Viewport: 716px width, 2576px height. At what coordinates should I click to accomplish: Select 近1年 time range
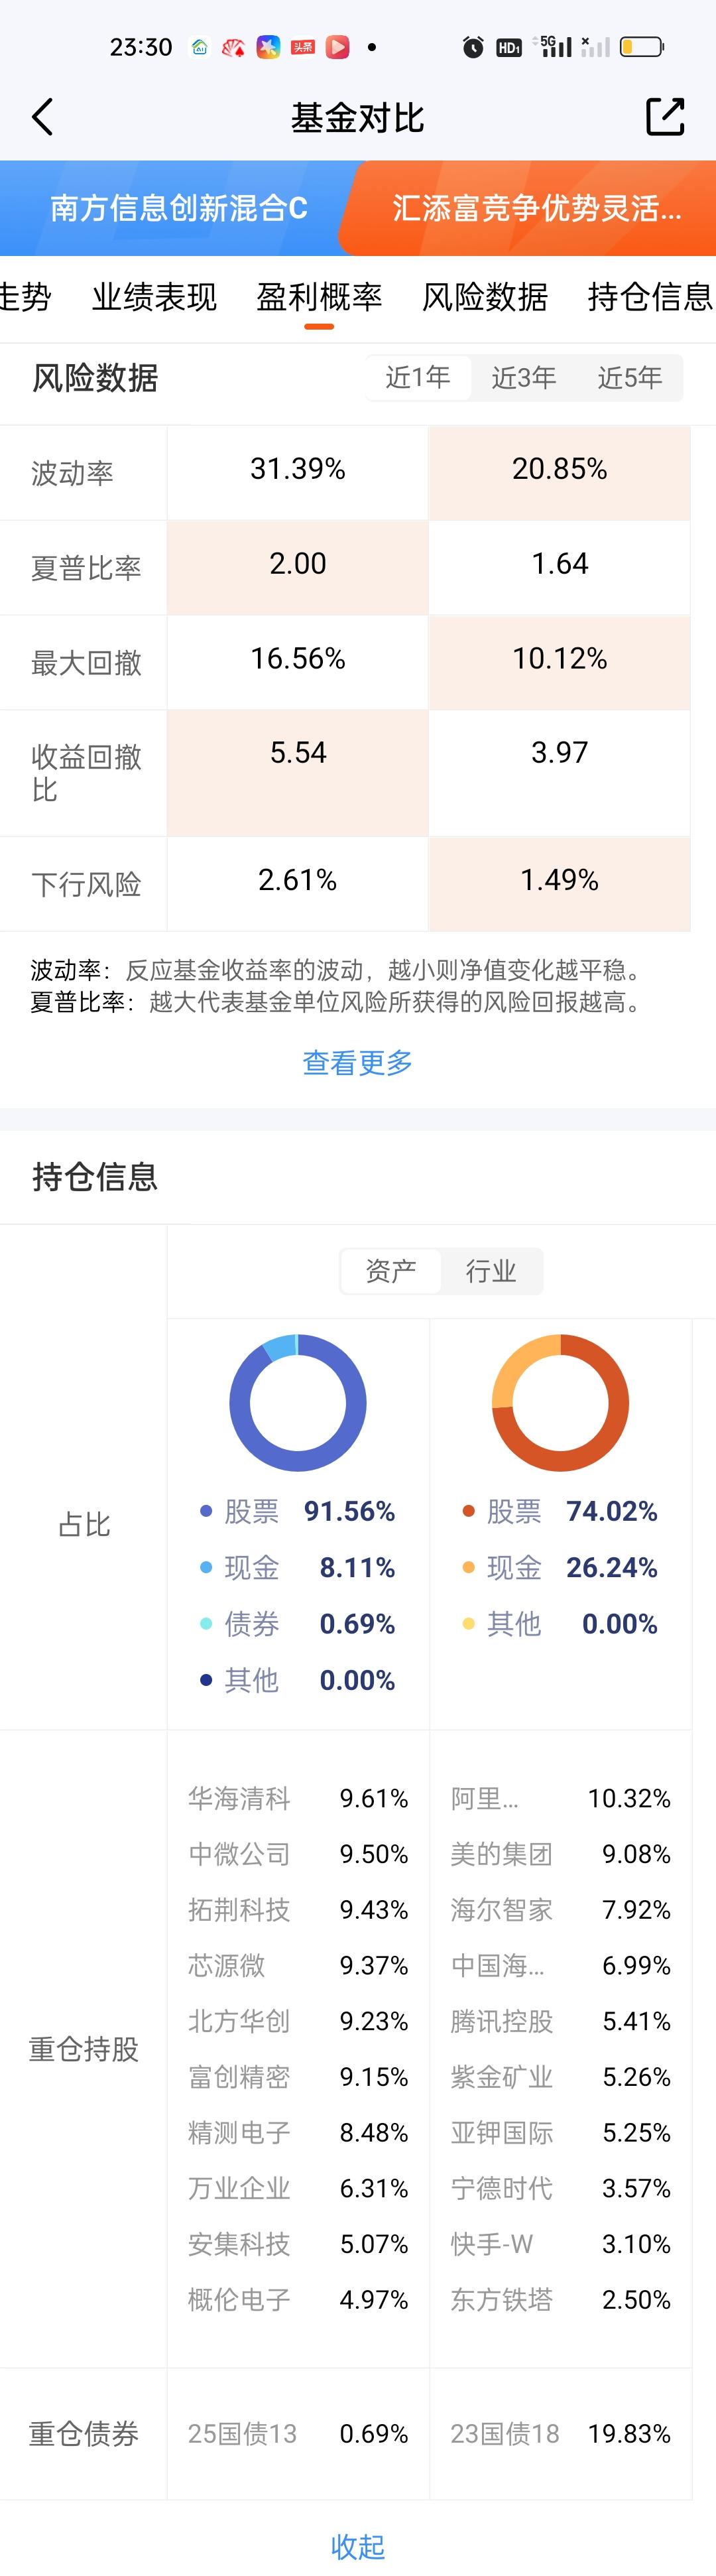pos(418,377)
